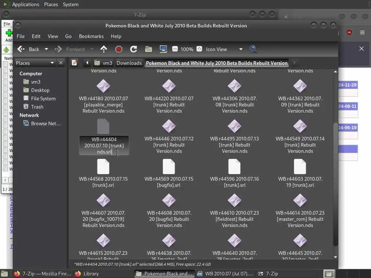Open File System in the sidebar

[39, 98]
